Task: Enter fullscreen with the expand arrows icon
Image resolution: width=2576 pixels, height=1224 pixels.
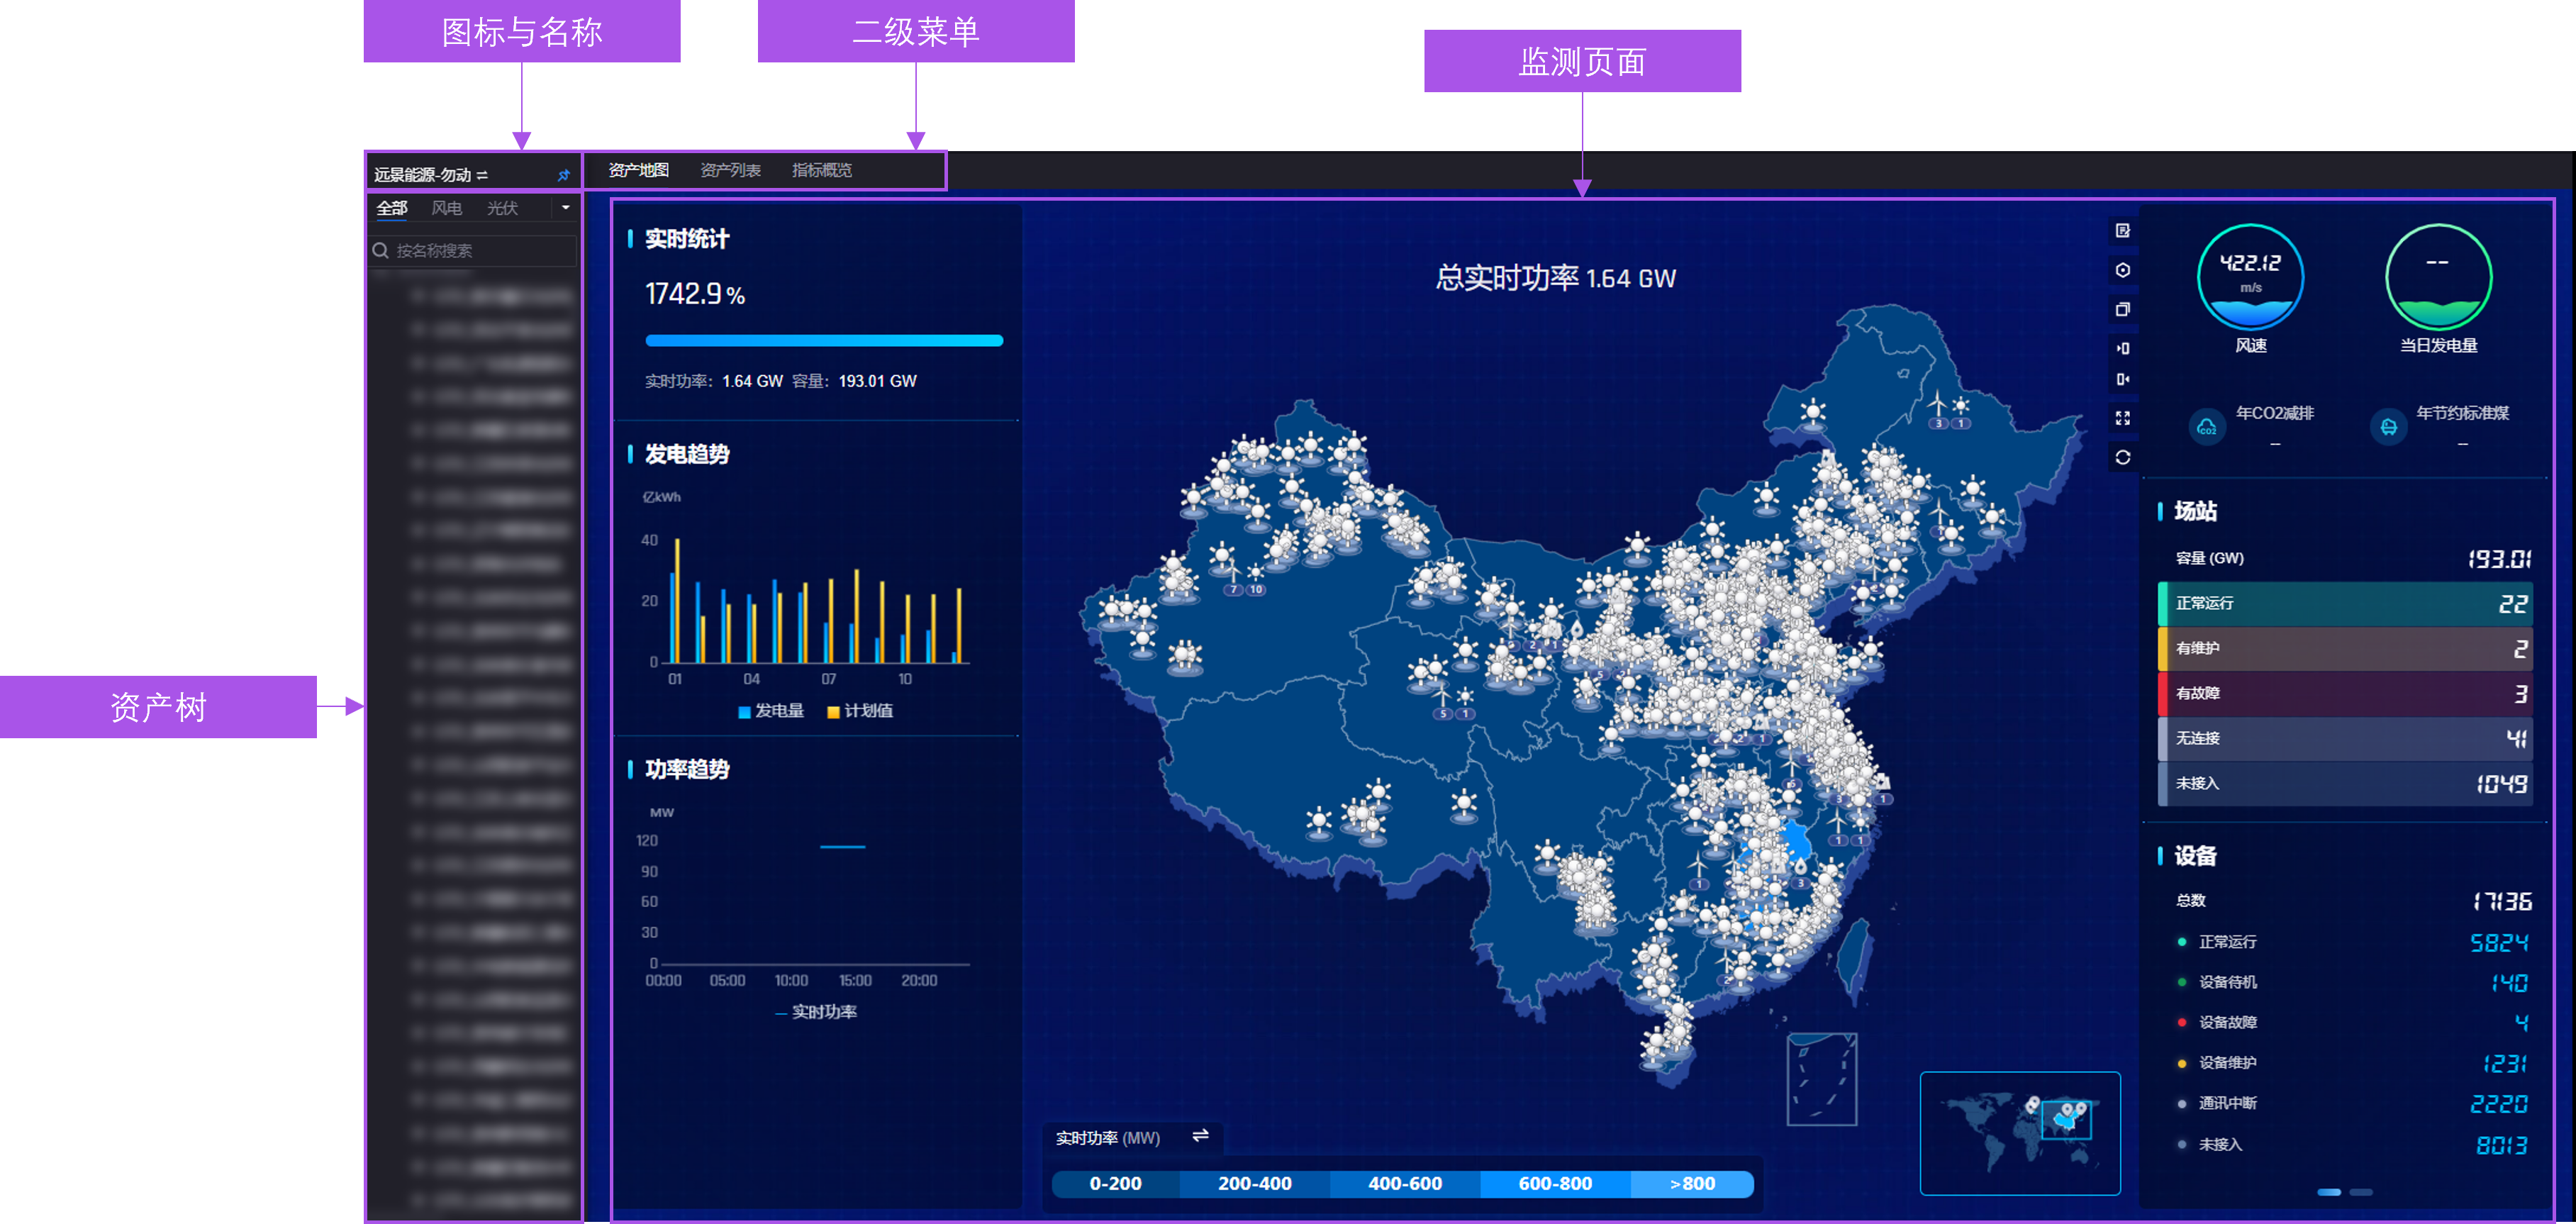Action: pyautogui.click(x=2122, y=418)
